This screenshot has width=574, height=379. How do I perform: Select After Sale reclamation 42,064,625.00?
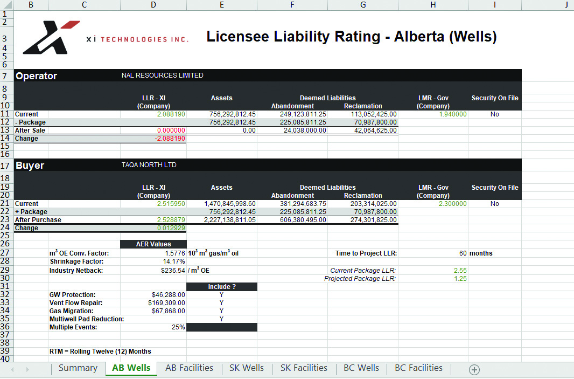click(x=376, y=130)
